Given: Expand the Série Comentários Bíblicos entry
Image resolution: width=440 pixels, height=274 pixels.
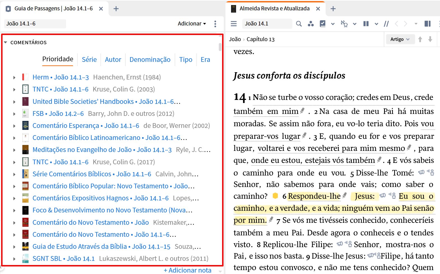Looking at the screenshot, I should (x=14, y=174).
